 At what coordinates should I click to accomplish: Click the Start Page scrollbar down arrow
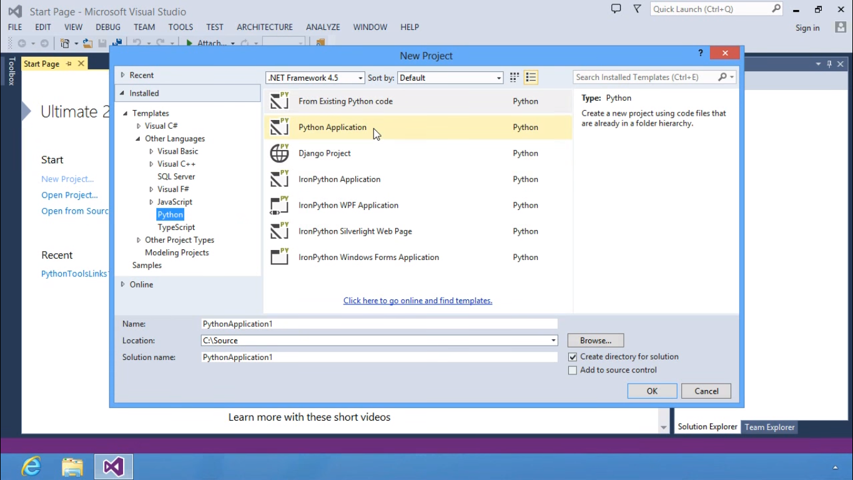tap(664, 427)
